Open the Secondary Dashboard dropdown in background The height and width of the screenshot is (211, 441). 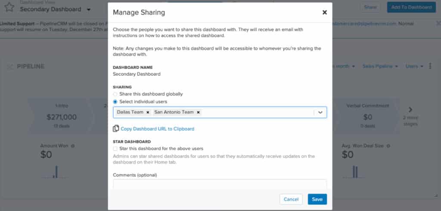click(88, 9)
